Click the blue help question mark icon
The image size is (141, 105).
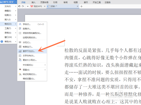2,41
